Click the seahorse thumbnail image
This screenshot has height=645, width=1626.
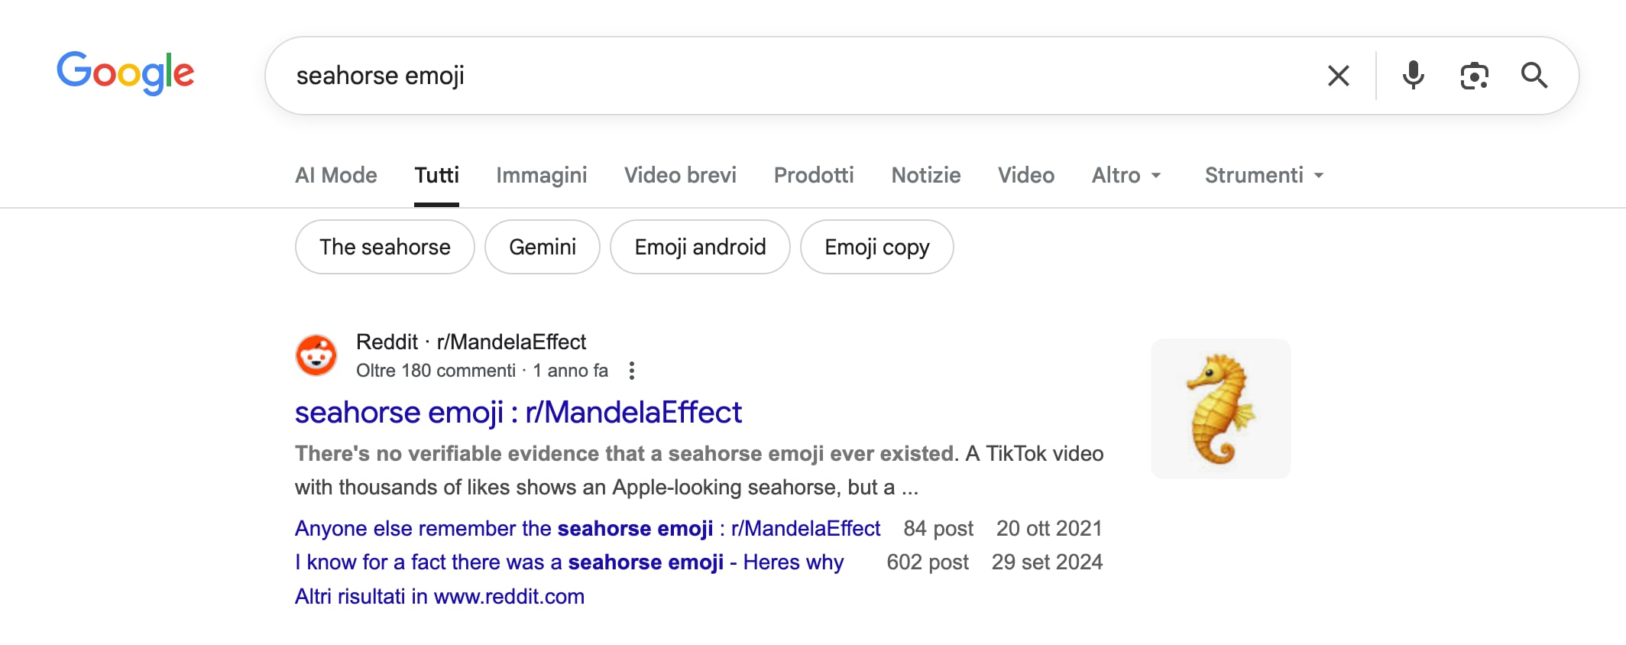[1220, 409]
